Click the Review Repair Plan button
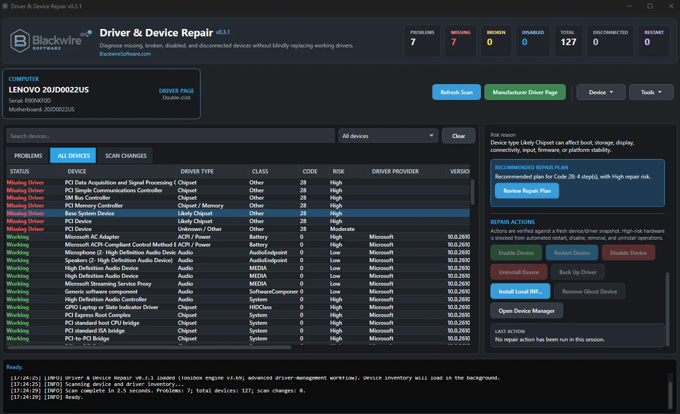Screen dimensions: 680x414 tap(527, 190)
